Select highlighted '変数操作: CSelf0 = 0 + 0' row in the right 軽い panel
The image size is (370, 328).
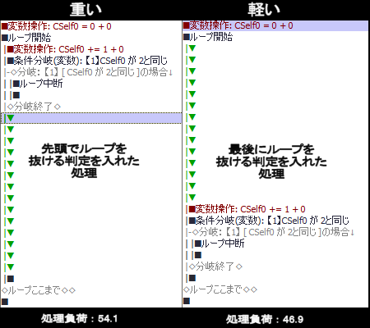(x=275, y=25)
